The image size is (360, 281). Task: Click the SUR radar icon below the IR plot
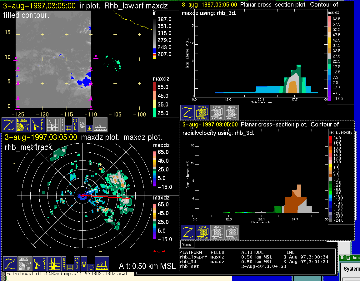(x=38, y=125)
